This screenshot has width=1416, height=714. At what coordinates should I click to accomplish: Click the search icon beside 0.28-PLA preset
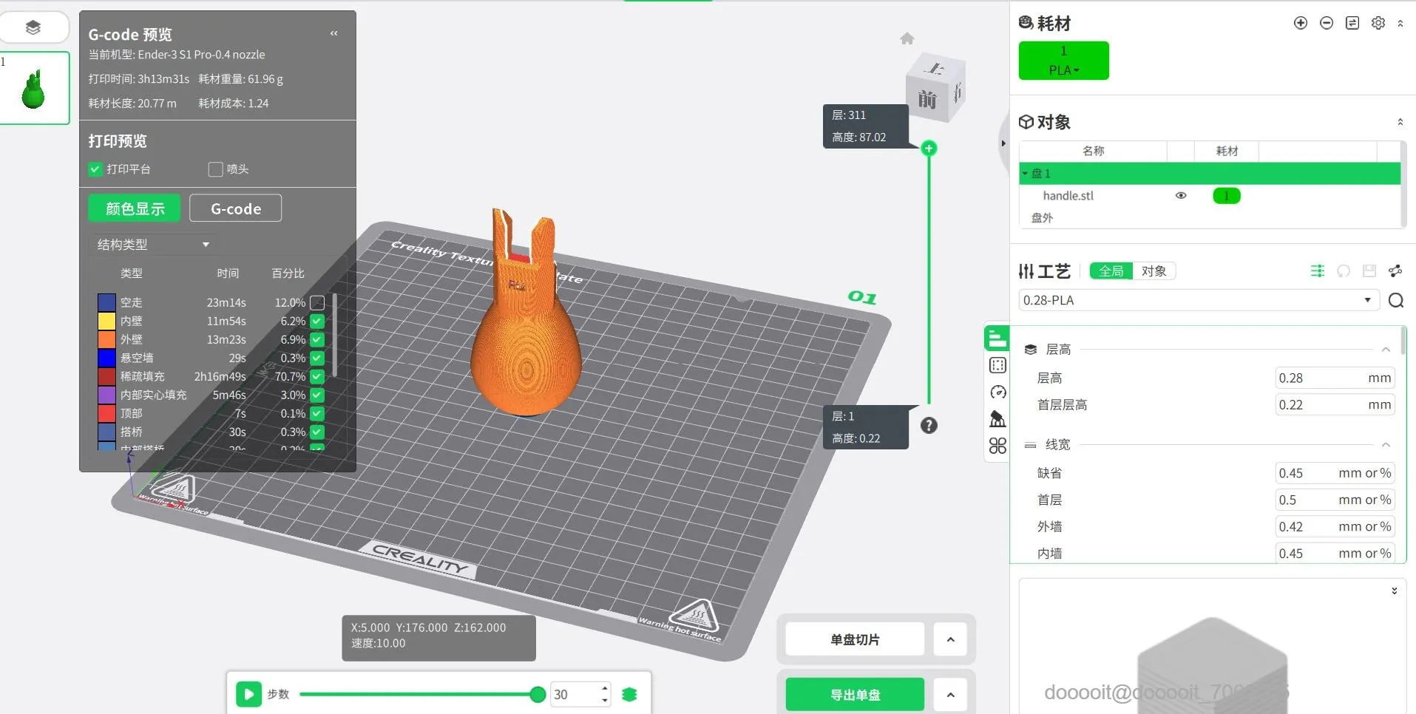tap(1396, 300)
